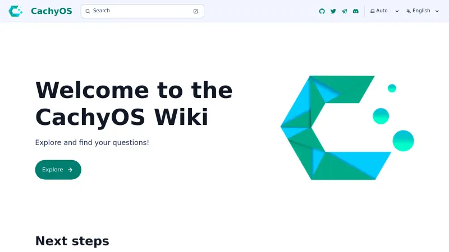
Task: Click the laptop icon beside Auto
Action: point(373,11)
